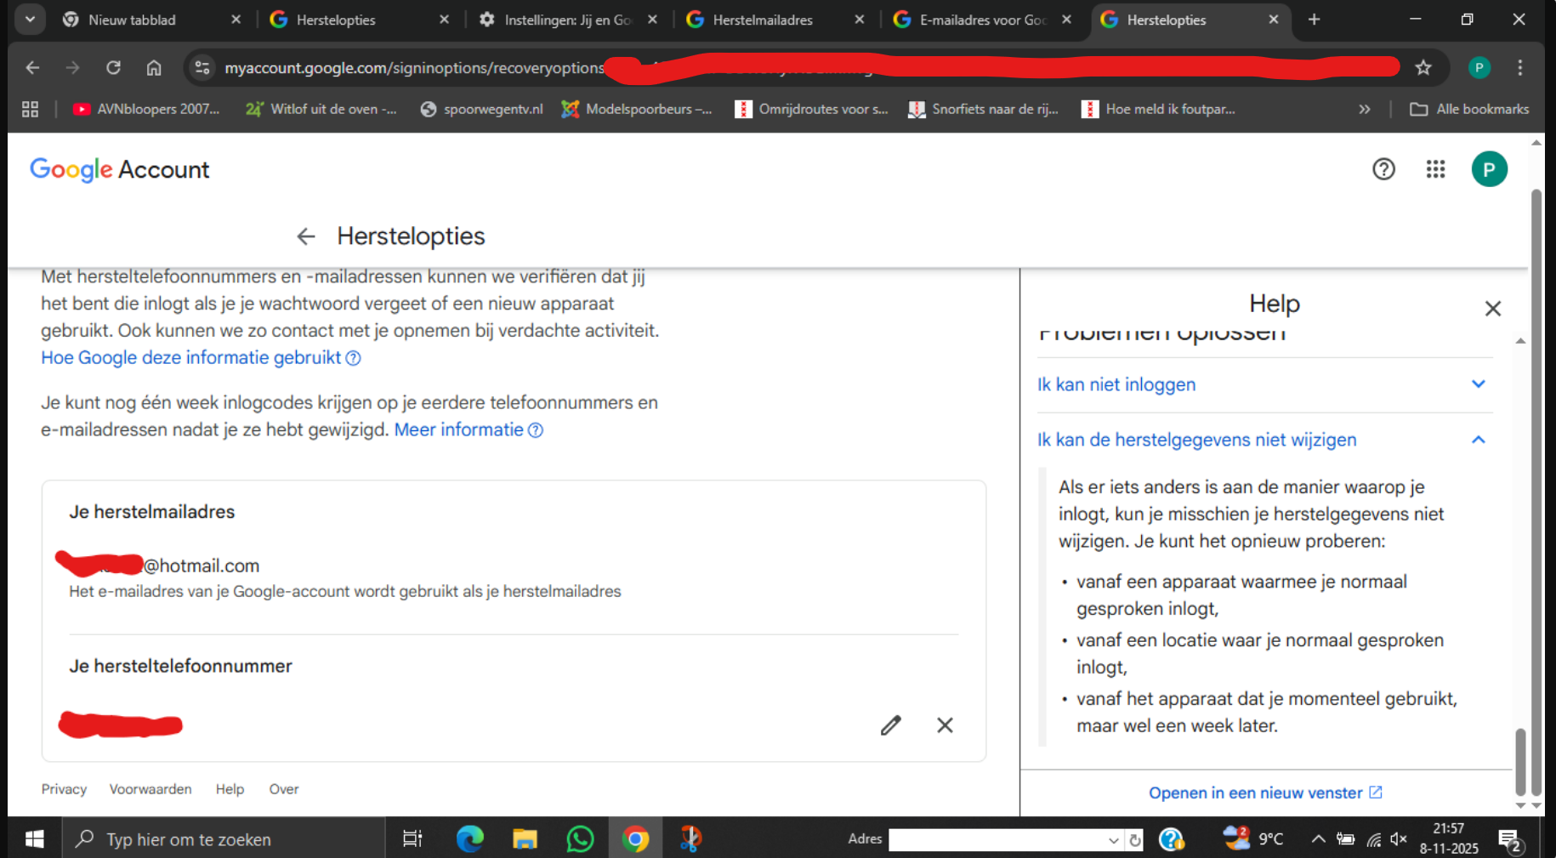
Task: Show the hidden bookmarks overflow chevron
Action: pyautogui.click(x=1365, y=109)
